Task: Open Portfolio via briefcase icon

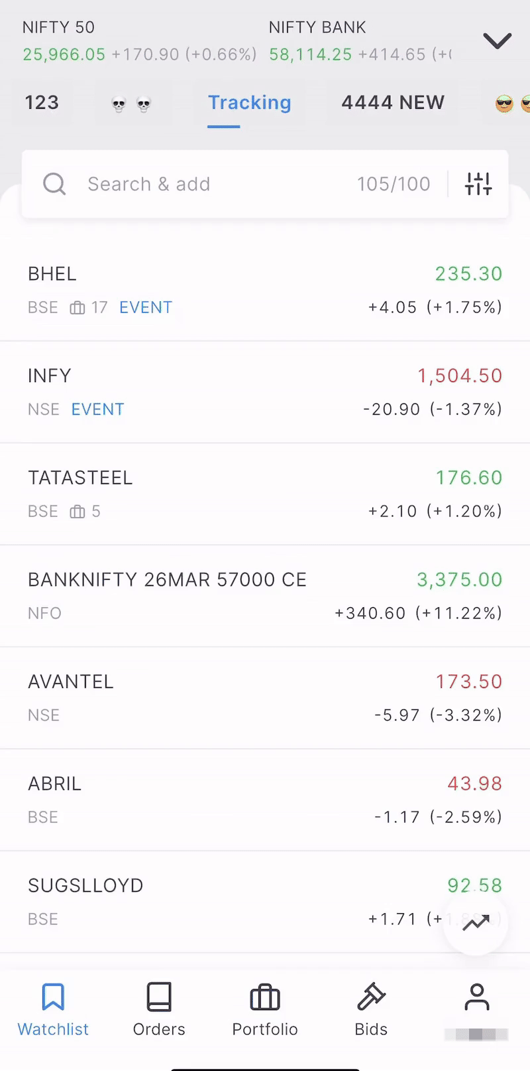Action: point(265,997)
